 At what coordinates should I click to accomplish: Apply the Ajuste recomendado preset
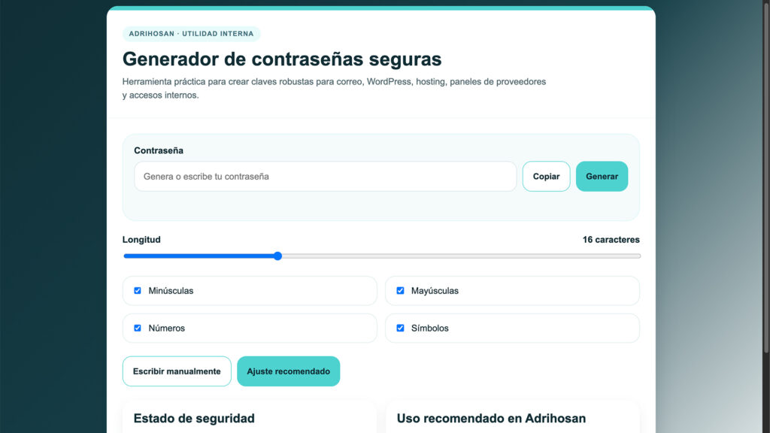[289, 371]
